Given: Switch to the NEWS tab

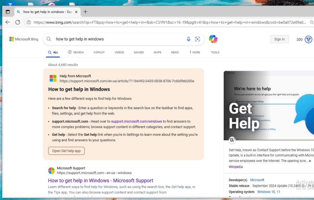Looking at the screenshot, I should click(x=175, y=52).
